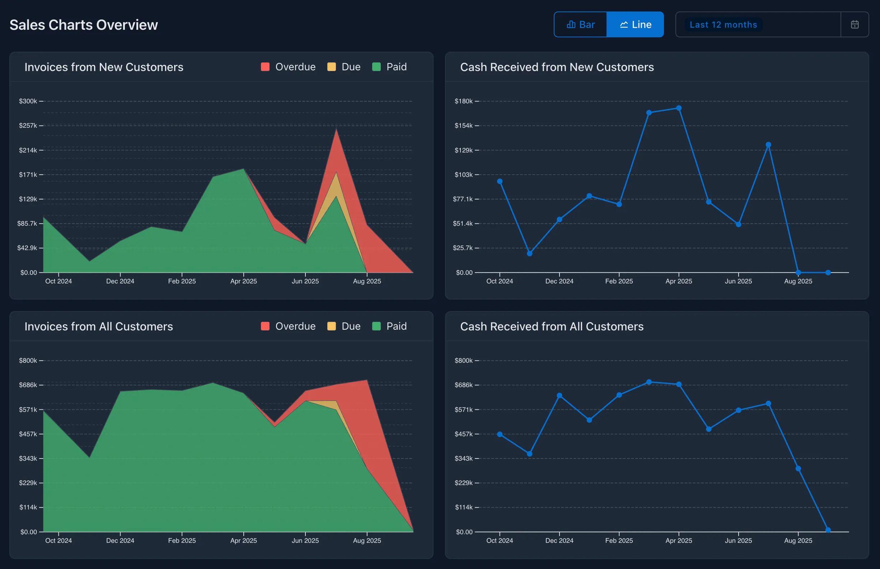Toggle Paid legend in All Customers invoices
Screen dimensions: 880x569
pos(389,326)
